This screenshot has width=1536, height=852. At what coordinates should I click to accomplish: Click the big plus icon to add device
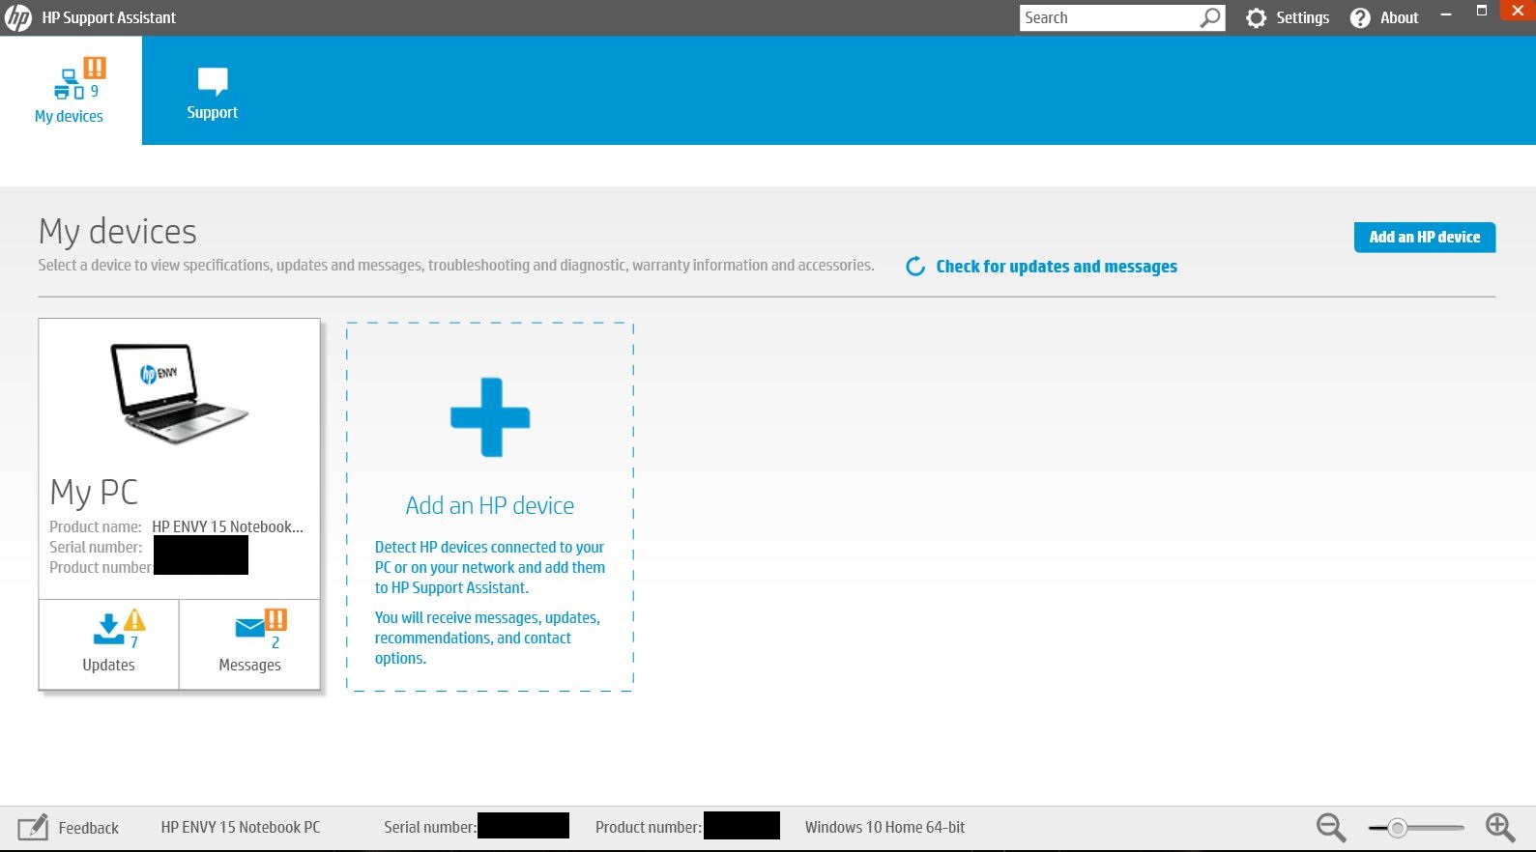(490, 417)
